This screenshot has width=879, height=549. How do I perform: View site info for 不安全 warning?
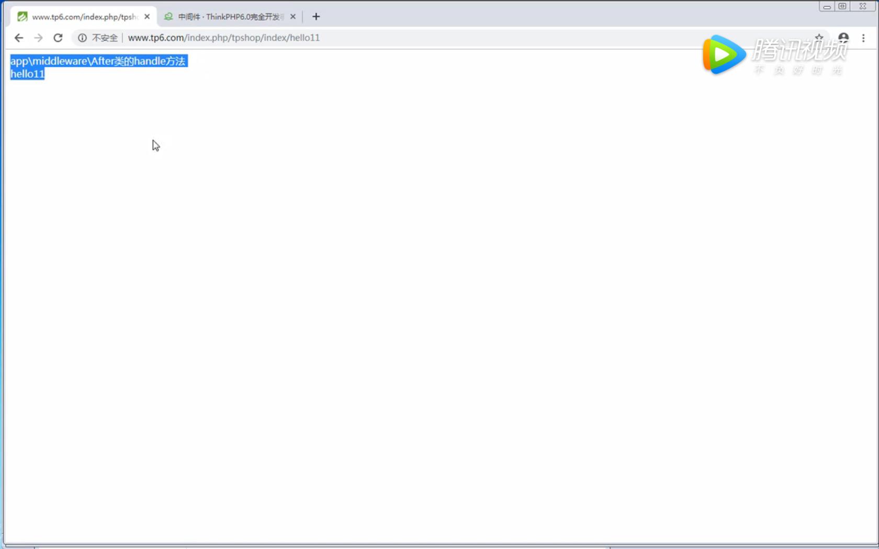tap(98, 38)
